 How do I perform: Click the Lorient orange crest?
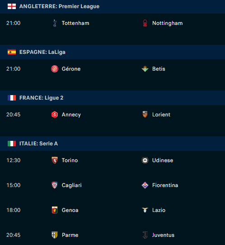click(145, 115)
